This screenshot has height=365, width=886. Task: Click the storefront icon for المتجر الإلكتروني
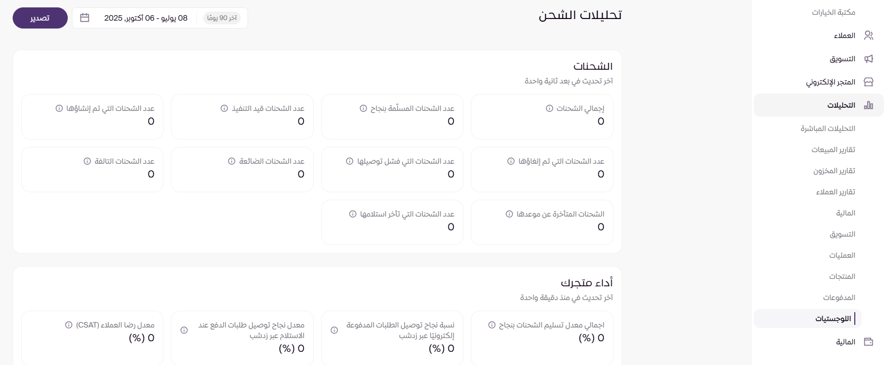tap(869, 82)
